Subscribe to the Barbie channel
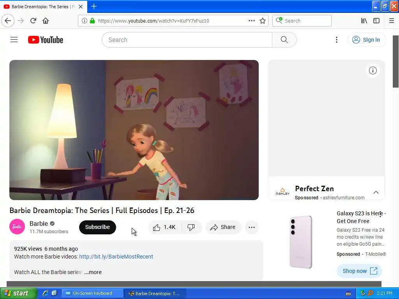The width and height of the screenshot is (399, 299). point(97,227)
